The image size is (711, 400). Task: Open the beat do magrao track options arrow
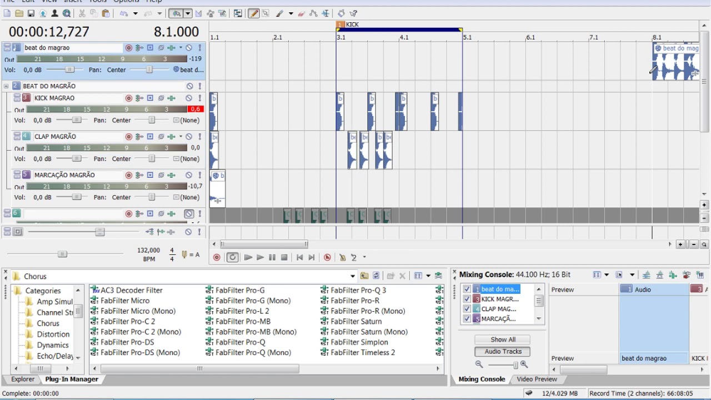[181, 48]
